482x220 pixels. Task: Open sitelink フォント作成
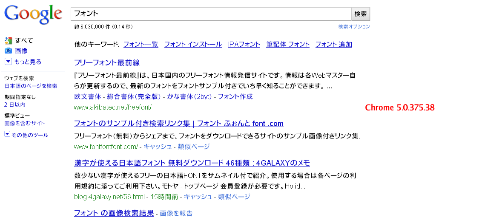[x=235, y=96]
